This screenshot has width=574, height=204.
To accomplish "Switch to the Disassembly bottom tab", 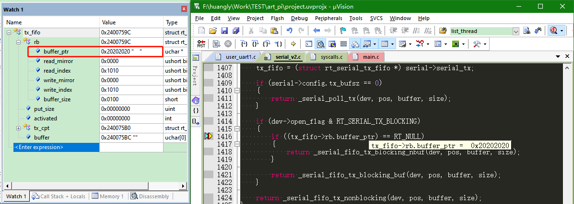I will pyautogui.click(x=149, y=196).
